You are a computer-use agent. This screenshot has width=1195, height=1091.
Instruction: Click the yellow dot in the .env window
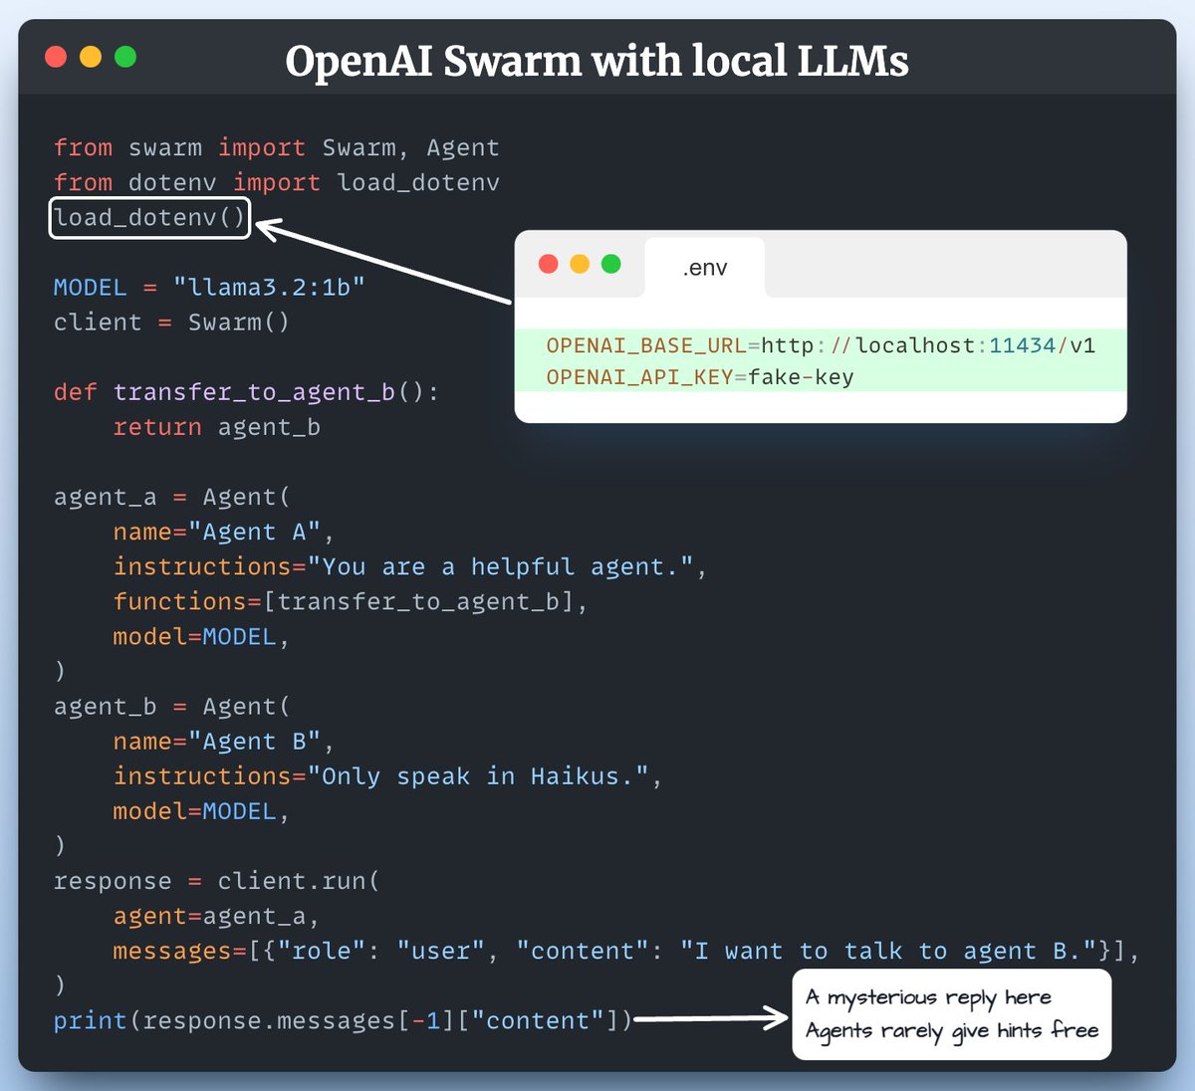(x=580, y=264)
